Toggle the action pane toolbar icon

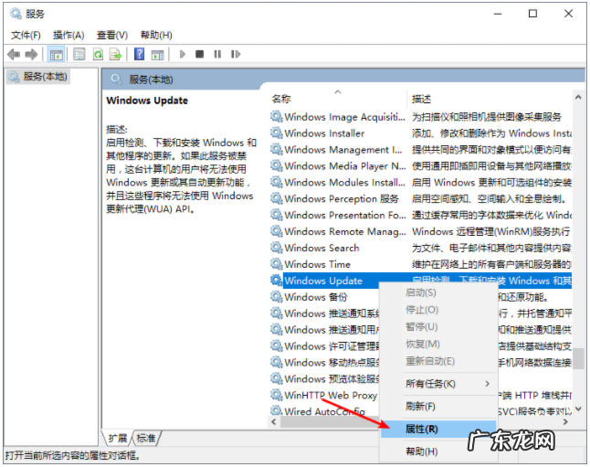pyautogui.click(x=158, y=55)
